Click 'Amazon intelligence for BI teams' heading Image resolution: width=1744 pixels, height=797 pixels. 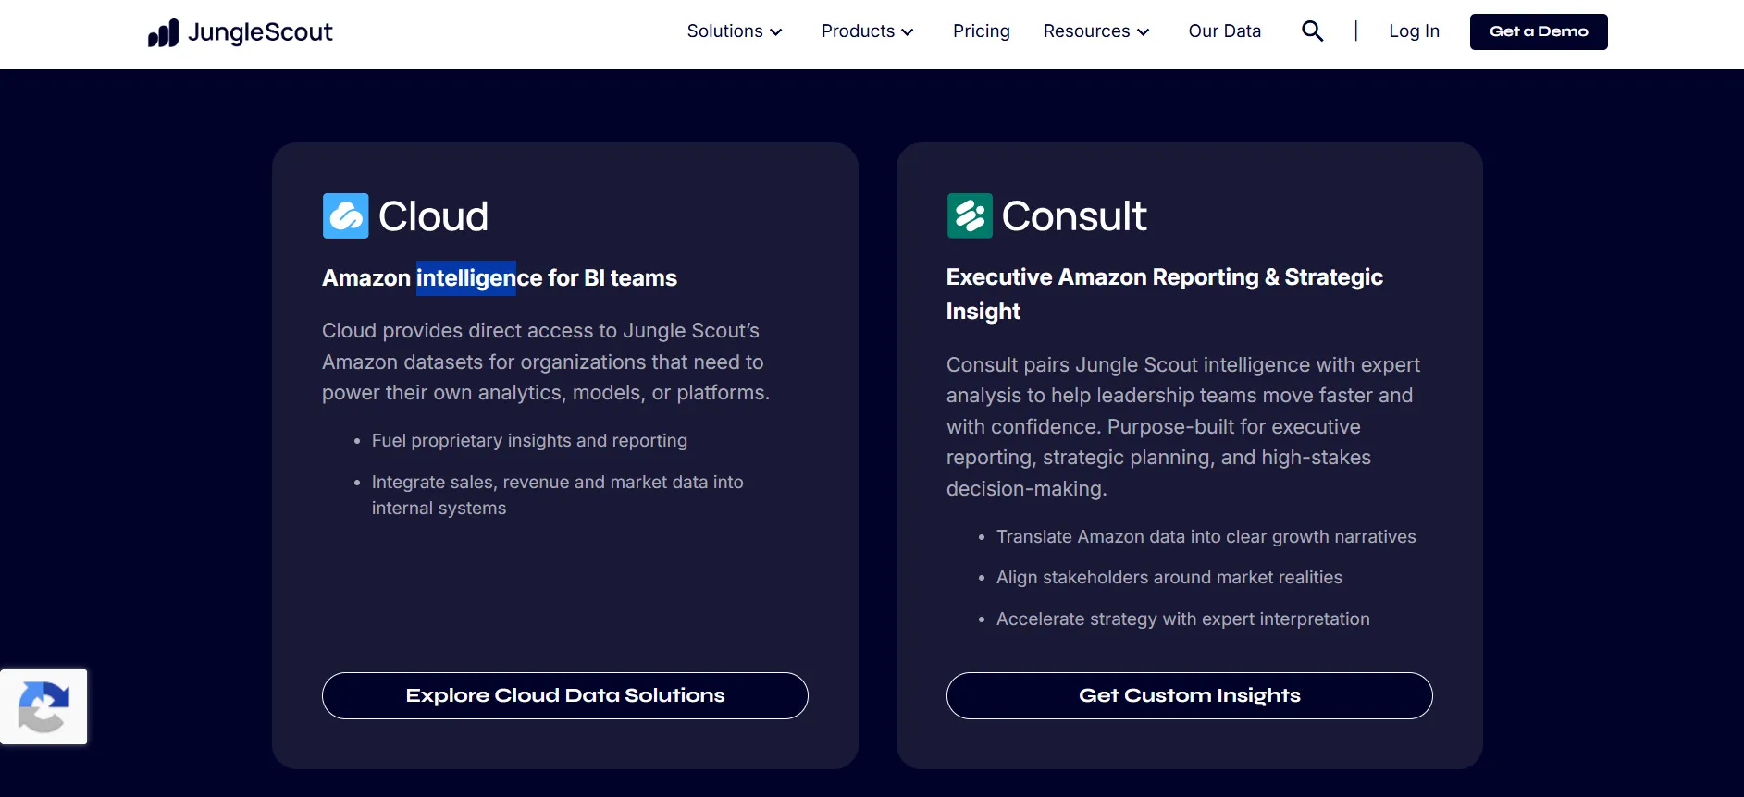click(500, 278)
